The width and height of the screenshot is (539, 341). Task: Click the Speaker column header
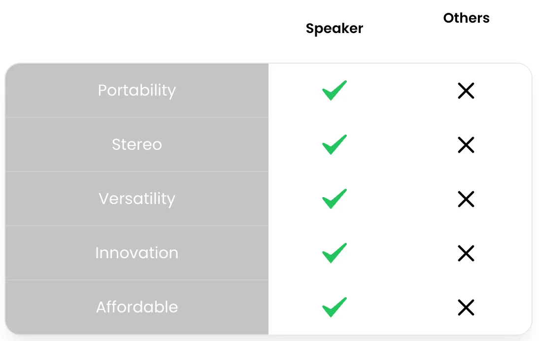pos(334,29)
